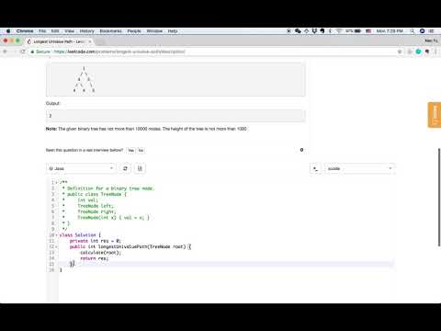Open the Bookmarks menu

(110, 31)
